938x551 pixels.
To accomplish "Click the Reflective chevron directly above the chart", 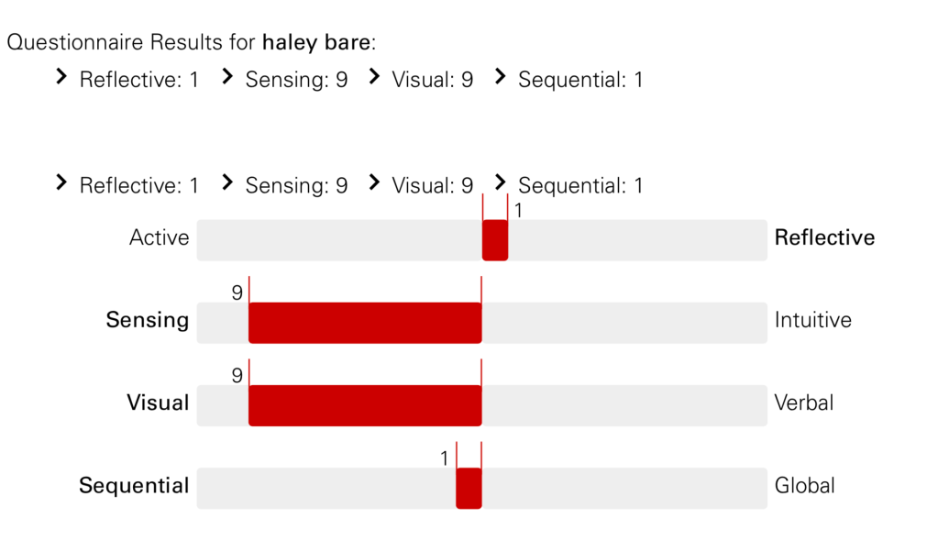I will [61, 183].
